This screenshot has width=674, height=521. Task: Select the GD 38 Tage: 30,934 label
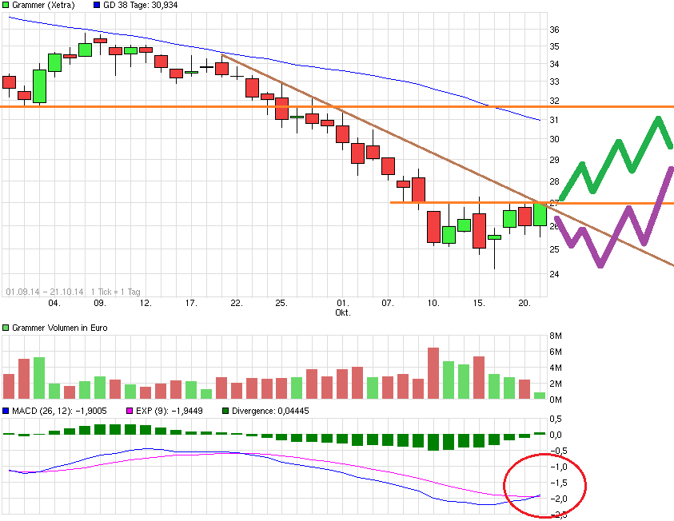tap(141, 6)
